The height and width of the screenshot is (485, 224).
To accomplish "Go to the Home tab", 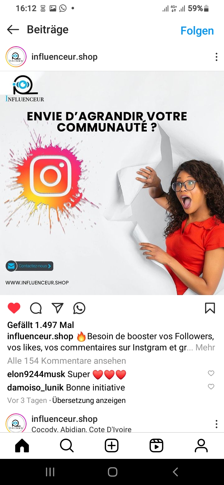I will (22, 446).
